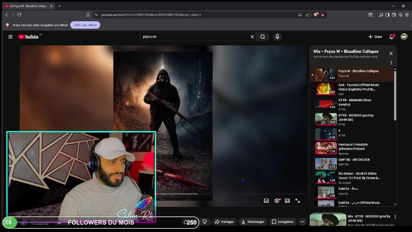412x232 pixels.
Task: Play Psyco M - Bloodline Collapse from the mix
Action: pyautogui.click(x=352, y=75)
